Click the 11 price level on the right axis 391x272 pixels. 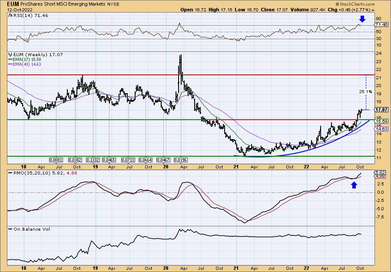tap(378, 158)
